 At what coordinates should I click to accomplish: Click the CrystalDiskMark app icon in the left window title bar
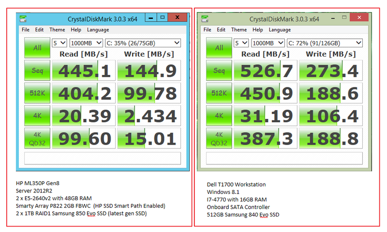(x=23, y=19)
